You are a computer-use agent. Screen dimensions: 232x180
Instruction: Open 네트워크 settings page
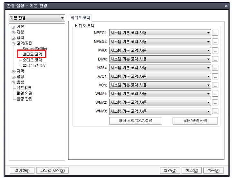coord(24,88)
